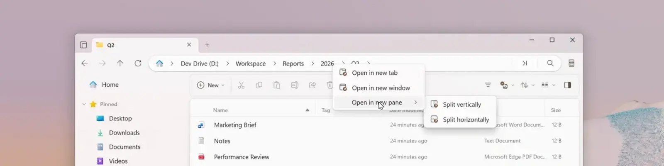Click the Paste clipboard icon
Screen dimensions: 664x166
pyautogui.click(x=277, y=85)
